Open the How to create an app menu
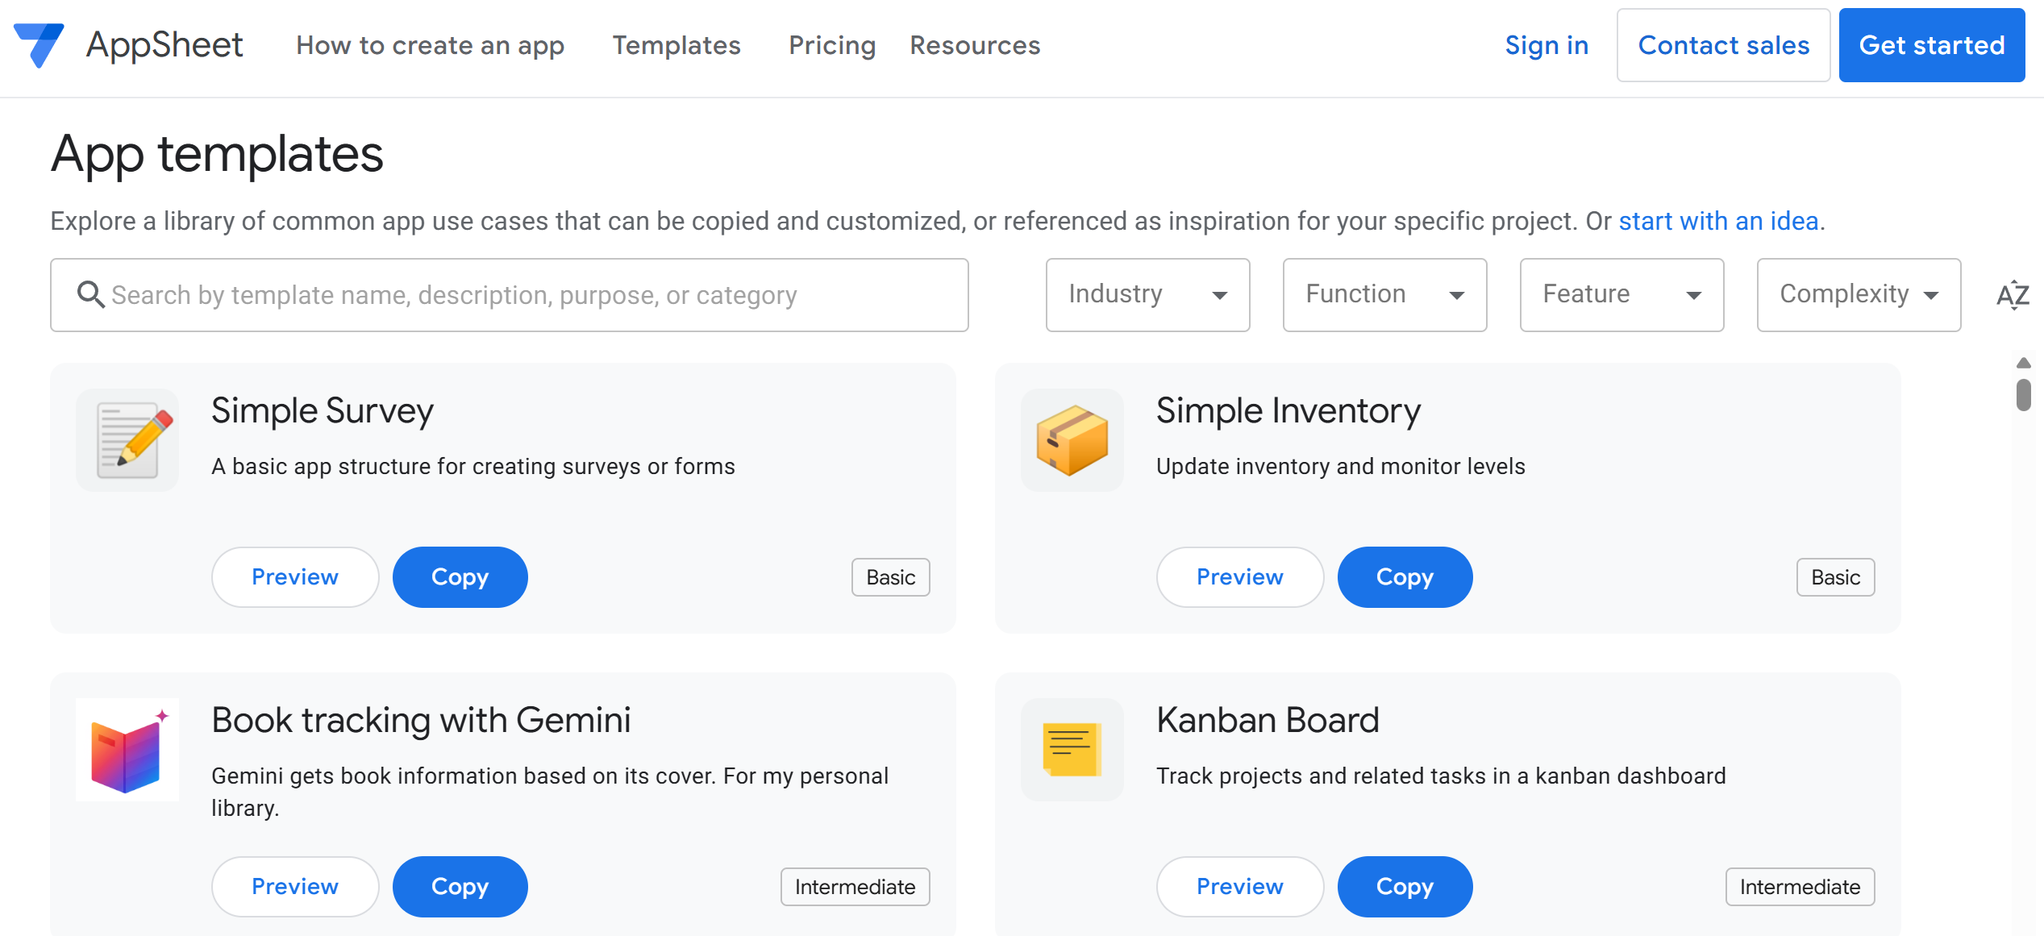Screen dimensions: 2044x936 (430, 45)
